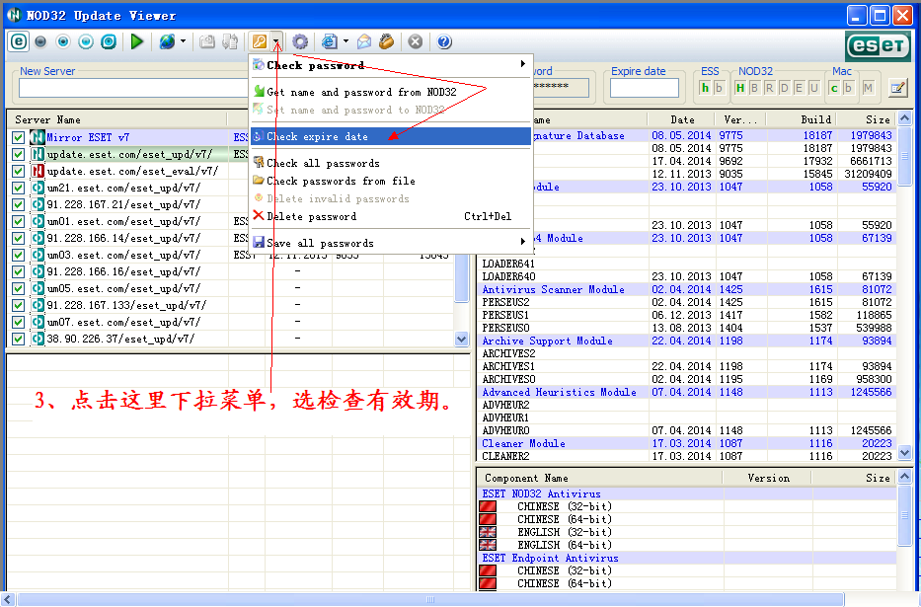Click the open envelope mail icon
The image size is (921, 607).
coord(364,41)
